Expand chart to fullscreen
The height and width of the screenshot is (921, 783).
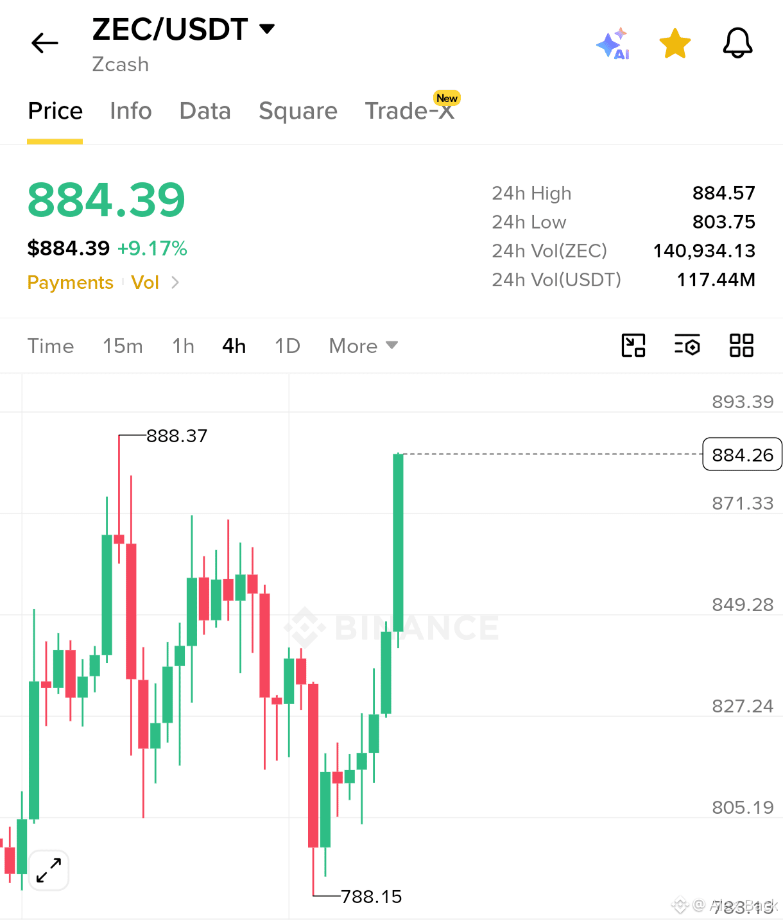point(49,870)
